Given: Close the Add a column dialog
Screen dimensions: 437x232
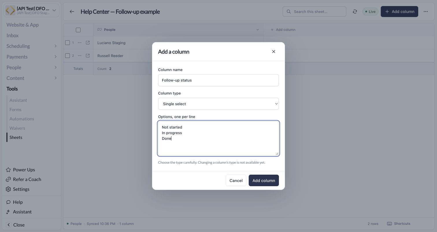Looking at the screenshot, I should coord(274,52).
